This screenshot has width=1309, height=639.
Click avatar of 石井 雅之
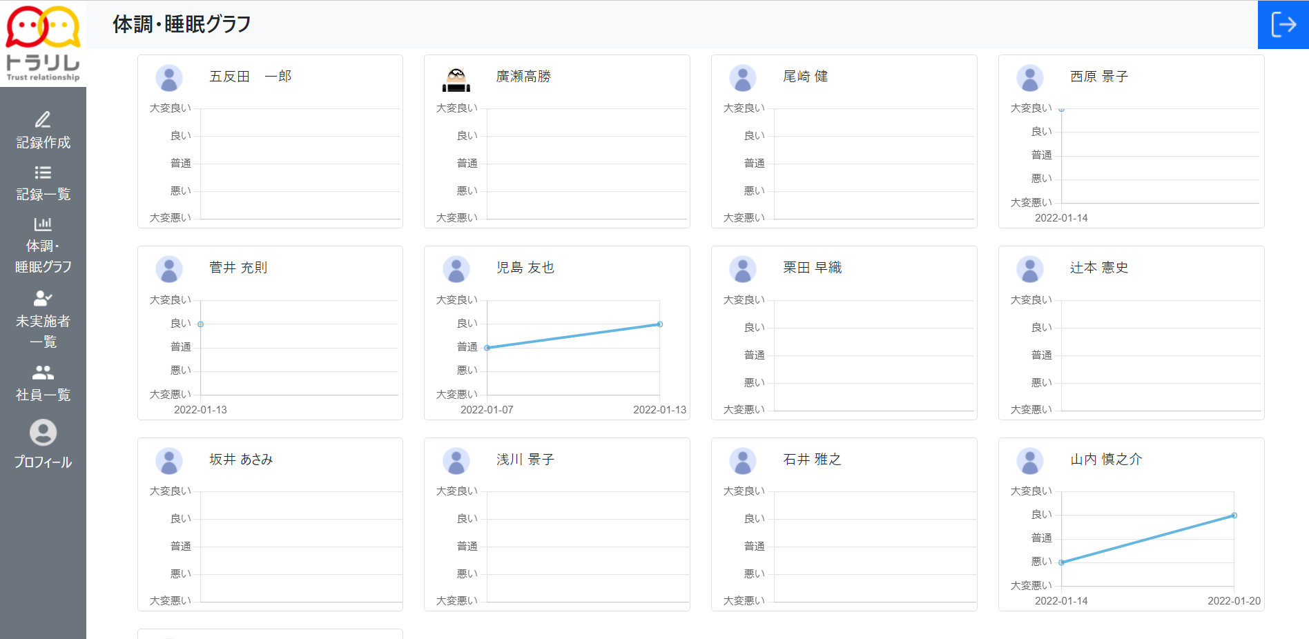743,461
